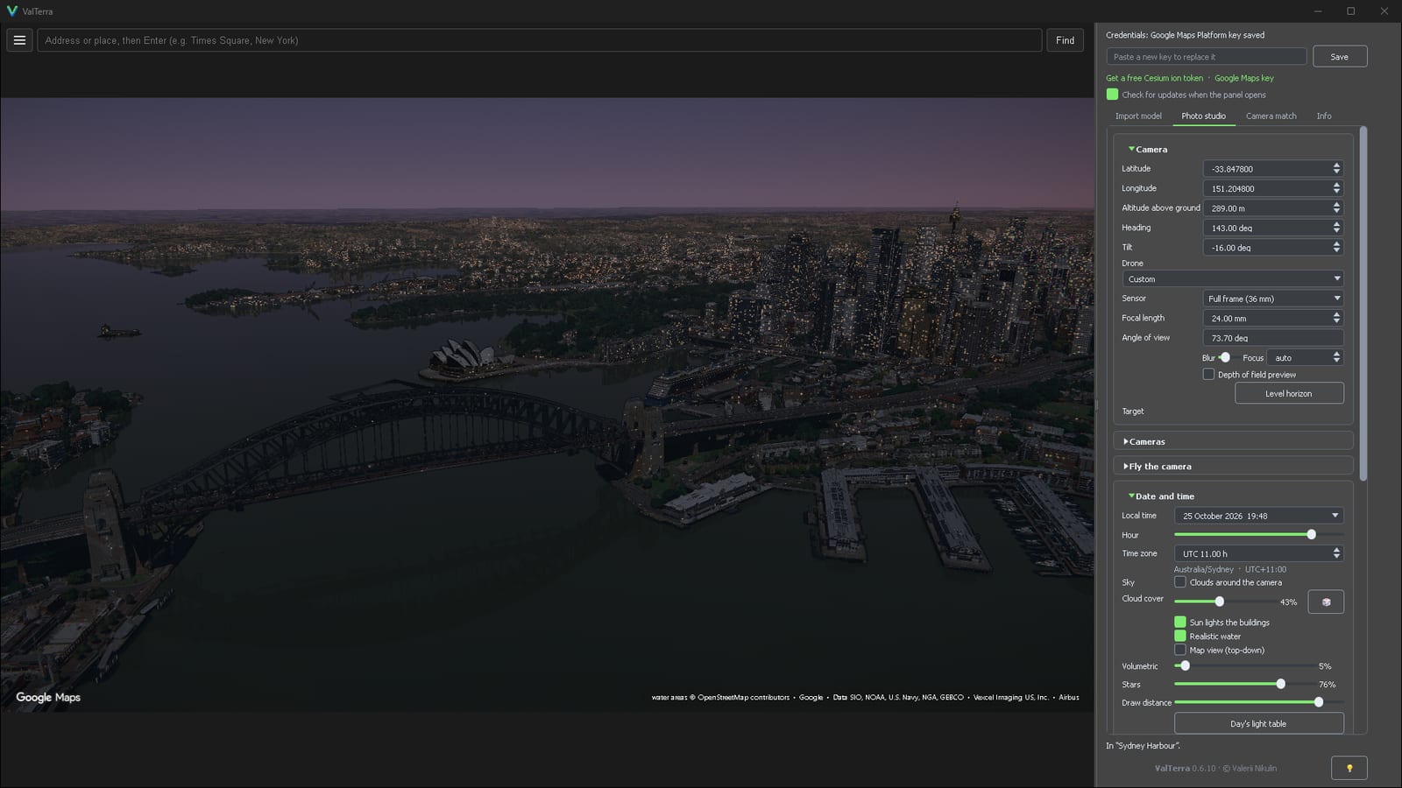1402x788 pixels.
Task: Click the panel vertical scrollbar
Action: (x=1363, y=302)
